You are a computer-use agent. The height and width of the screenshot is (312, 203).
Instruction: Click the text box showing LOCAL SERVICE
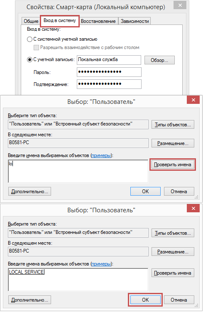[x=78, y=280]
